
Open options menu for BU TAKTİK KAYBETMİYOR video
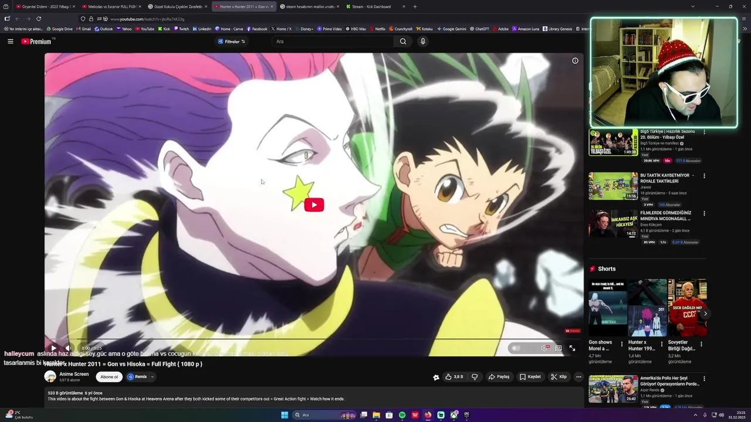(704, 176)
